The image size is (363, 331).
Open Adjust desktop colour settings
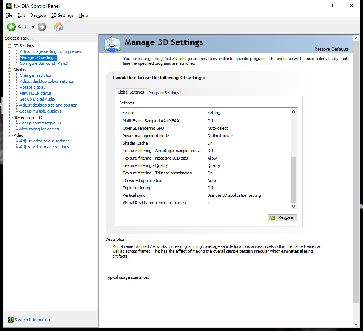[47, 81]
